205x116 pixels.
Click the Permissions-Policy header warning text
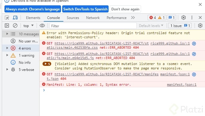[x=118, y=35]
